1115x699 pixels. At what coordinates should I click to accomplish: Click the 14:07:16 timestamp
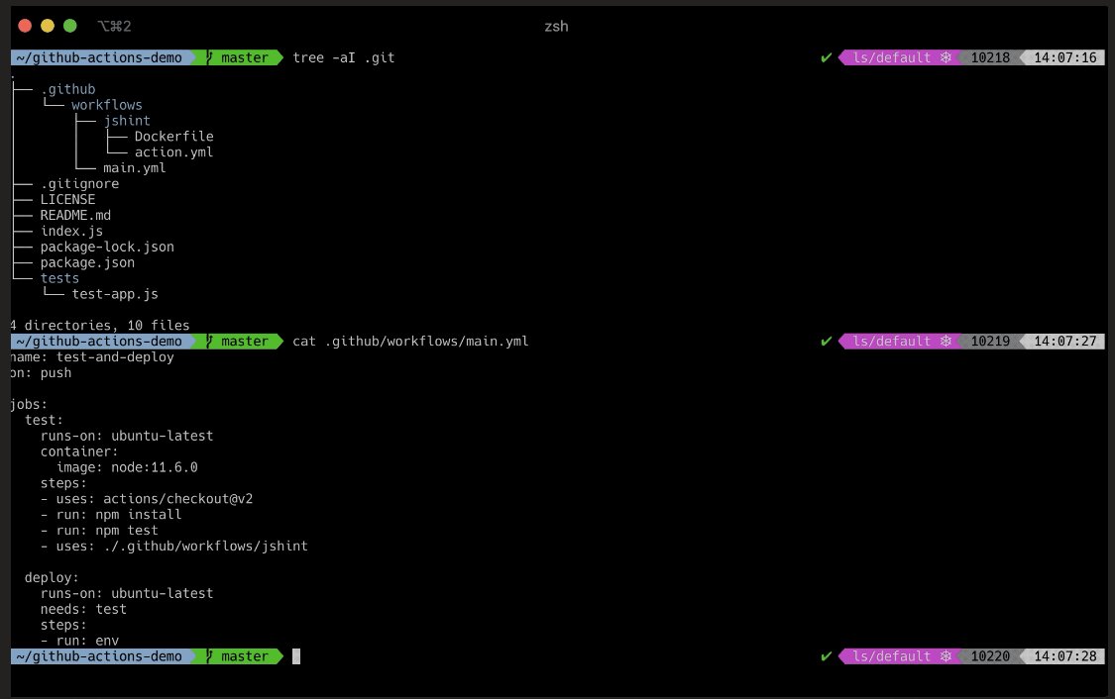click(1065, 57)
